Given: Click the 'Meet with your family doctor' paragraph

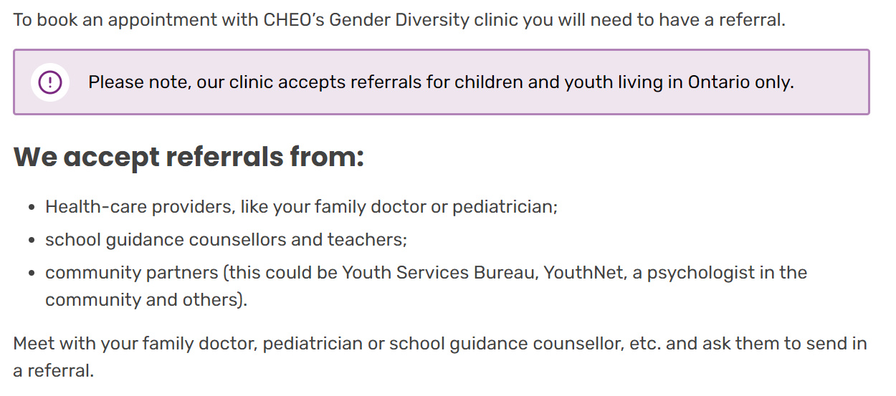Looking at the screenshot, I should (x=440, y=357).
